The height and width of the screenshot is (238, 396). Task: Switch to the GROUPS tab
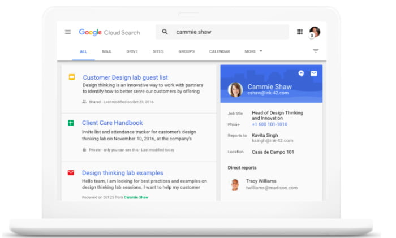186,51
